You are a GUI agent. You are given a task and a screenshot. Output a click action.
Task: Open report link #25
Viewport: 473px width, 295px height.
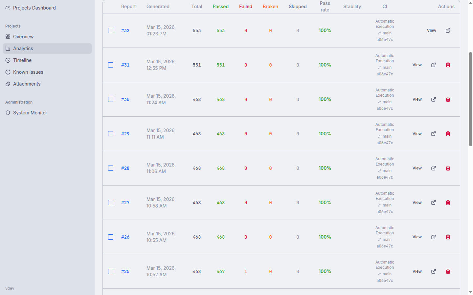125,271
